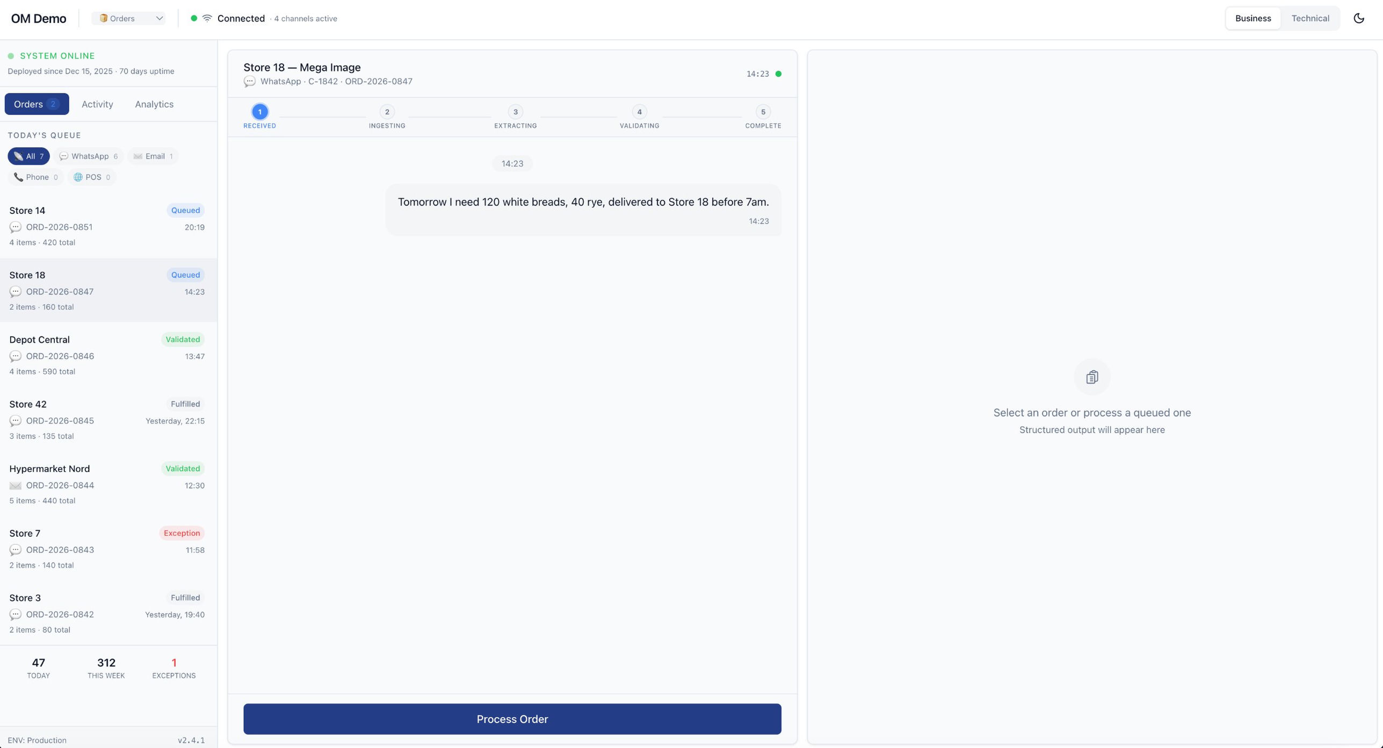Click the POS globe icon filter

point(78,177)
